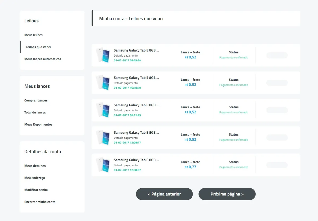Open Total de lances
The image size is (318, 221).
click(x=35, y=112)
